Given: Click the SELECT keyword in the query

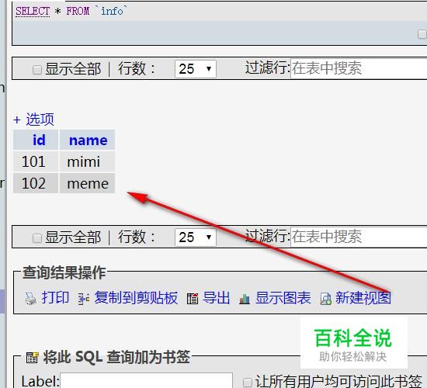Looking at the screenshot, I should coord(33,11).
